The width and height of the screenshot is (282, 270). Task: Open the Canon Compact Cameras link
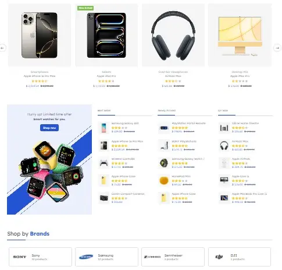pos(128,194)
